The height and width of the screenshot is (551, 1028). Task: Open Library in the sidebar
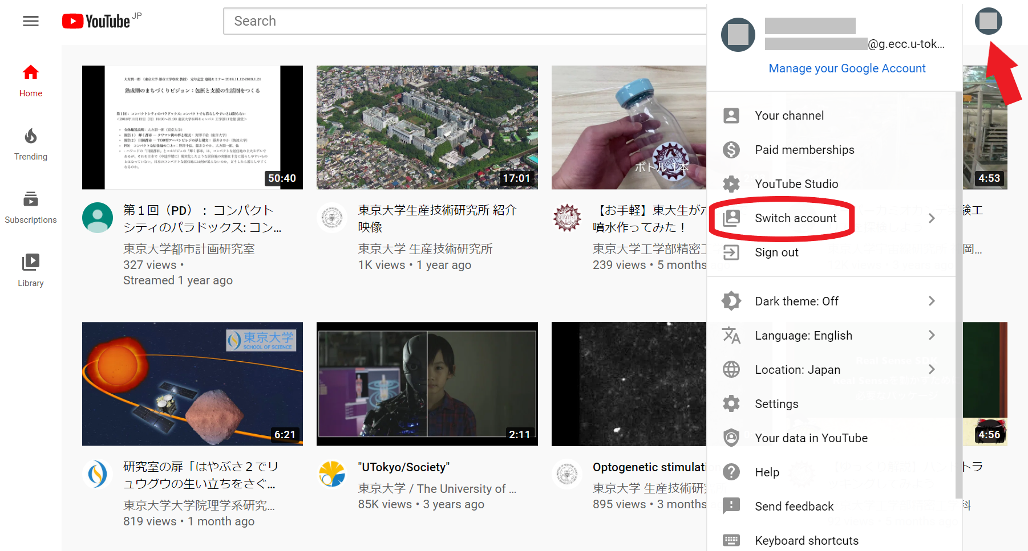coord(31,271)
